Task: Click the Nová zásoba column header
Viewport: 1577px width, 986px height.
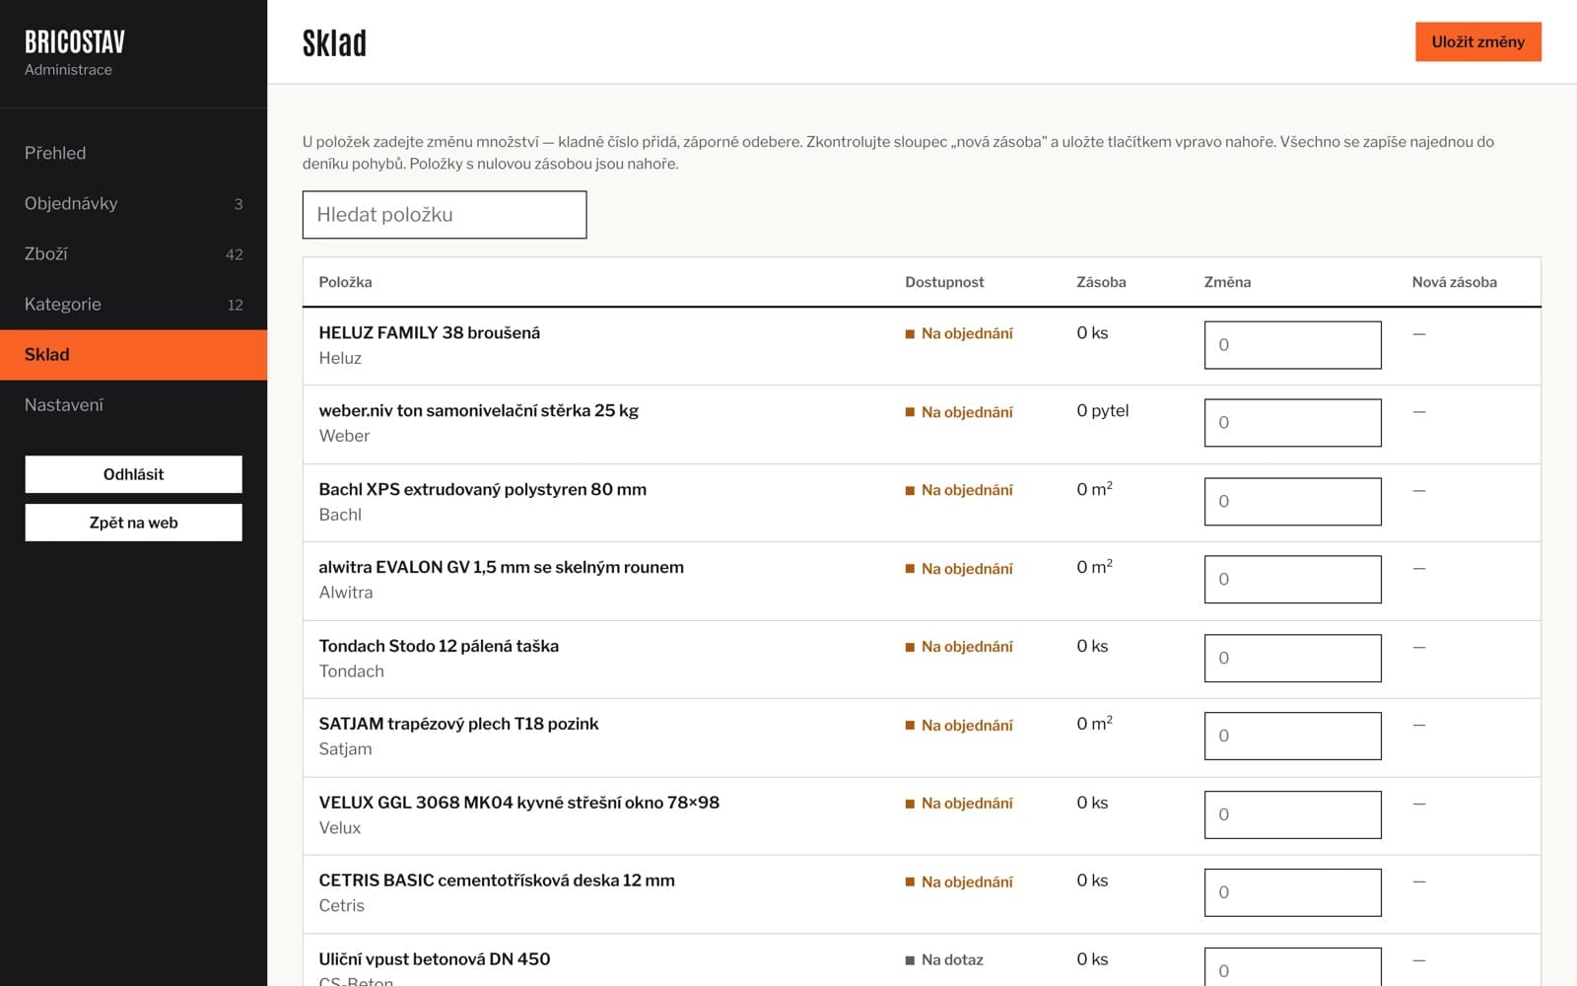Action: pyautogui.click(x=1454, y=282)
